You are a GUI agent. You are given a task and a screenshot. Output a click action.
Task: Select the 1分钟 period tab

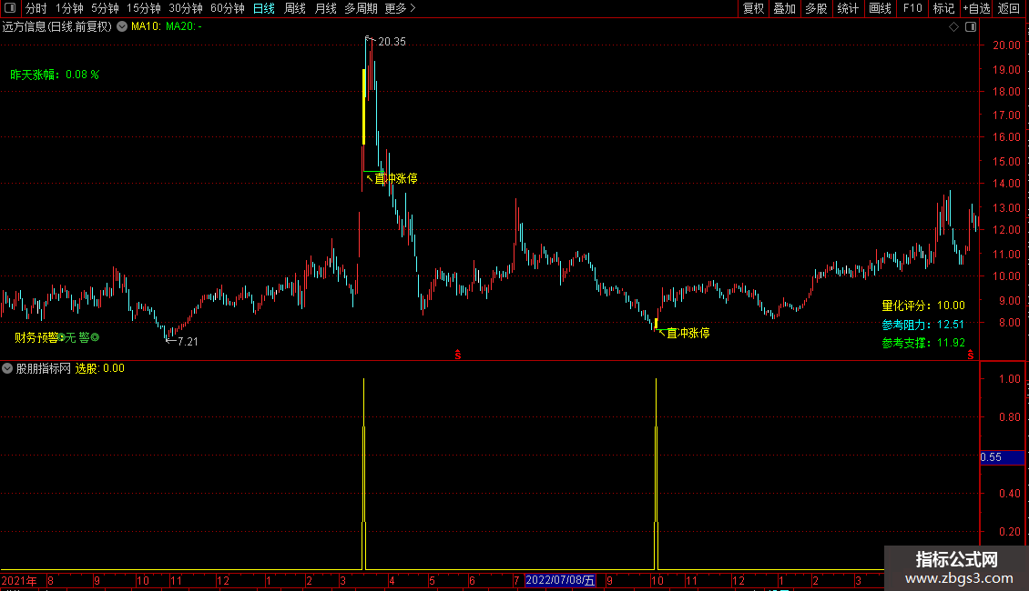pyautogui.click(x=69, y=8)
